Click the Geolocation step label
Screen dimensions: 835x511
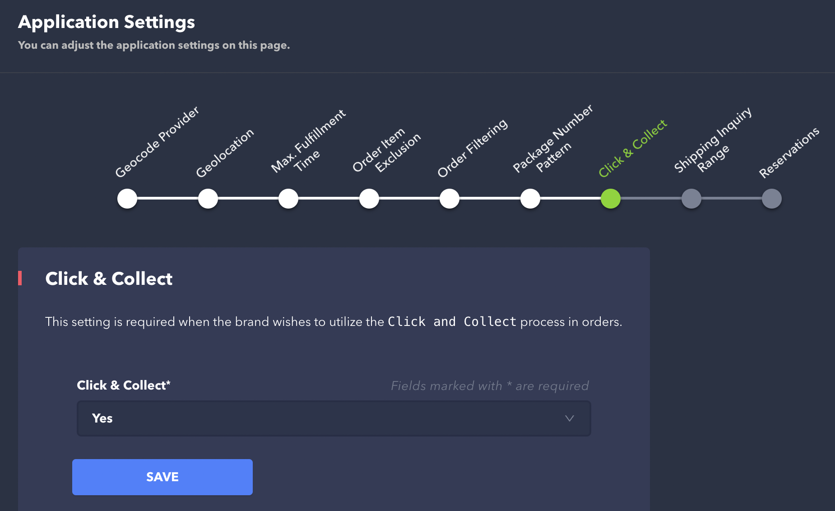225,153
